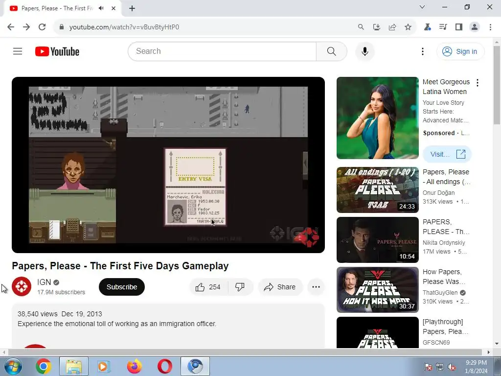Click the taskbar clock 9:29 PM
501x376 pixels.
click(x=476, y=363)
